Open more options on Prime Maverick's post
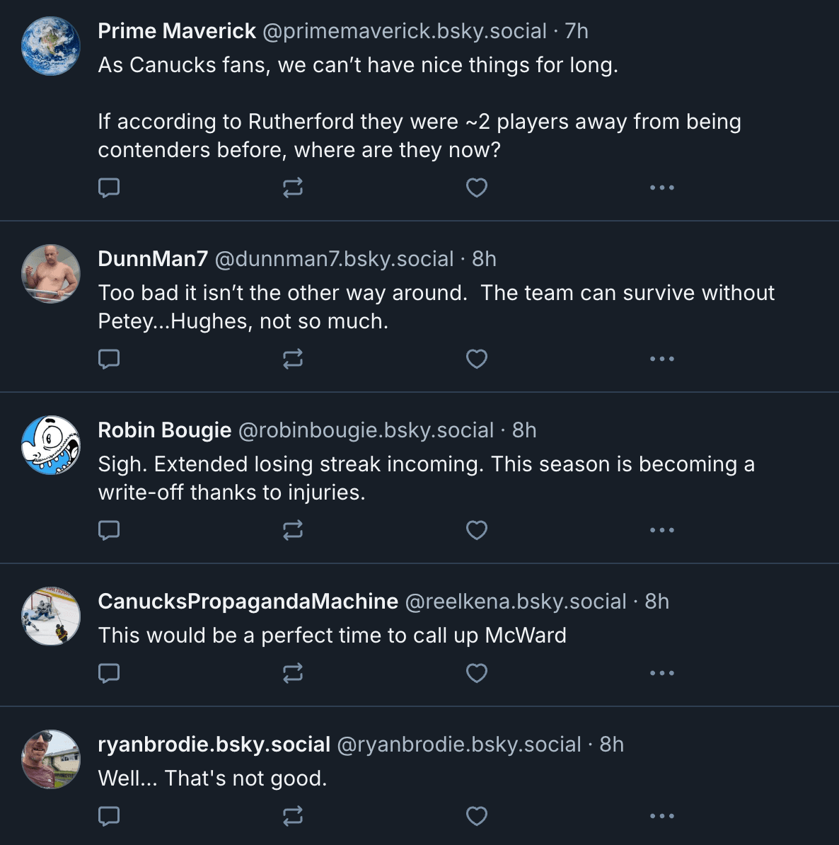This screenshot has height=845, width=839. click(661, 188)
